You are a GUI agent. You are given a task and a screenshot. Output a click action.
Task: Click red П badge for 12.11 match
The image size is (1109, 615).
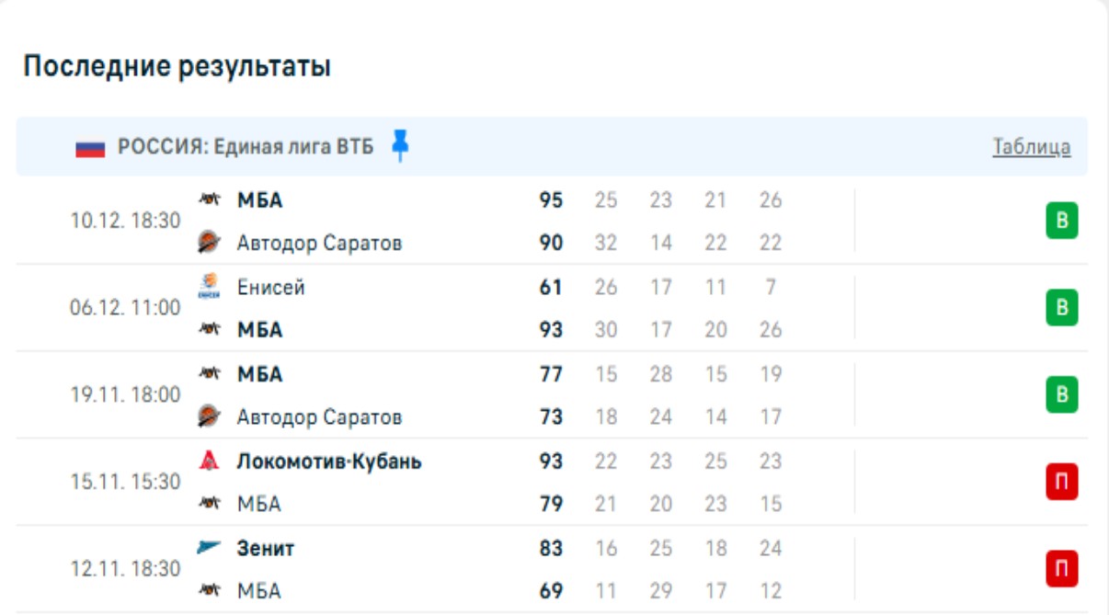(x=1061, y=569)
